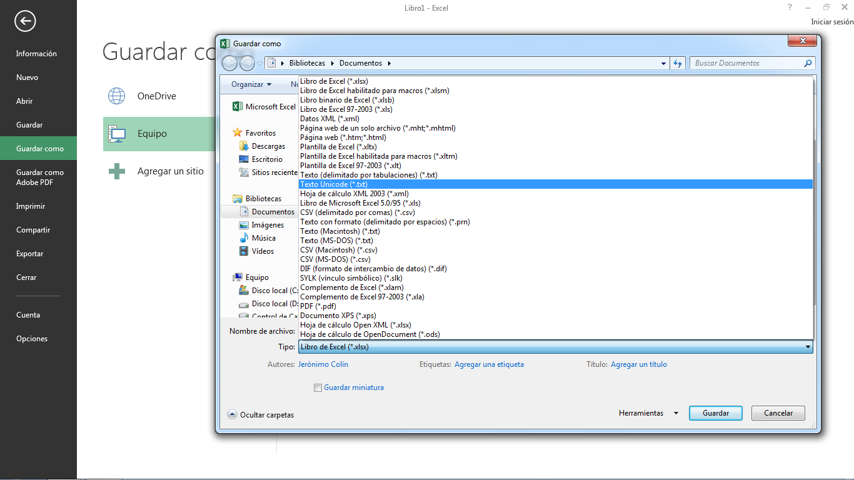854x480 pixels.
Task: Select Equipo in navigation pane tree
Action: point(251,277)
